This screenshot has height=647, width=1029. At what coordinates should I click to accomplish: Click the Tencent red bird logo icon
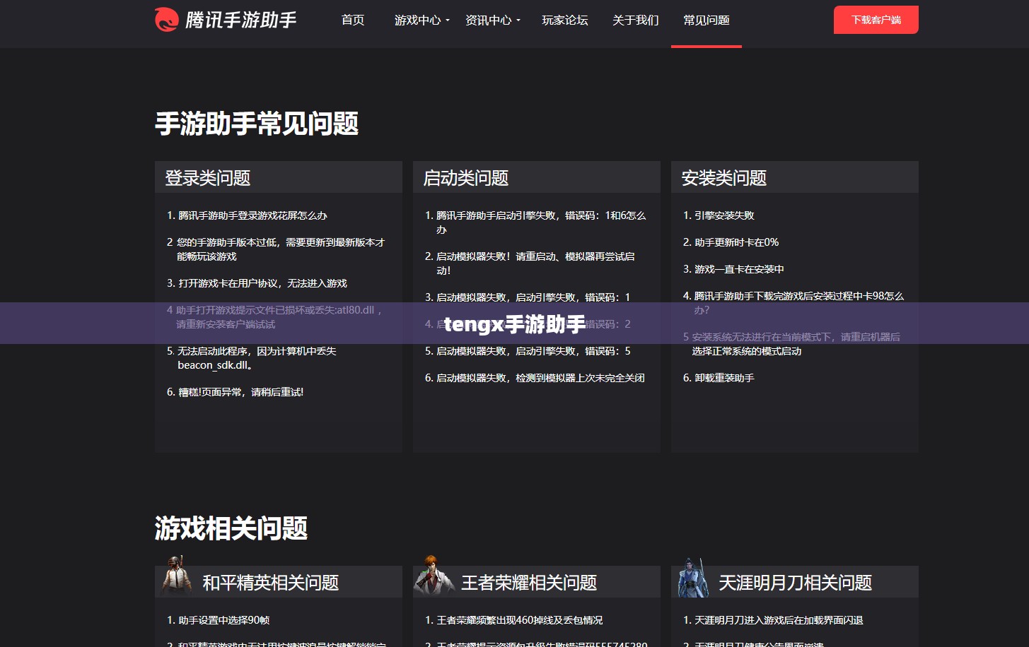pos(167,20)
